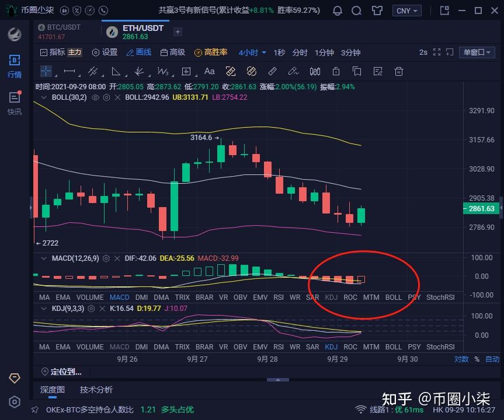Remove the KDJ indicator with X
Screen dimensions: 504x420
click(102, 309)
